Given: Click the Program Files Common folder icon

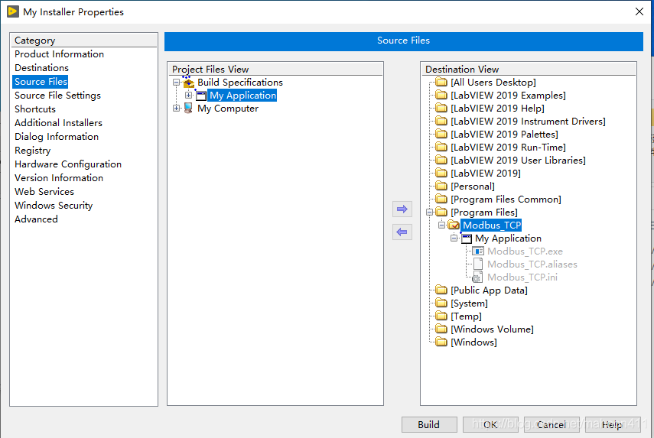Looking at the screenshot, I should 441,200.
